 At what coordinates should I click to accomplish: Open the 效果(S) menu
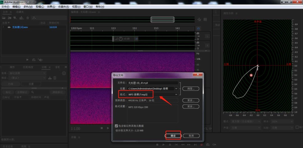(51, 6)
